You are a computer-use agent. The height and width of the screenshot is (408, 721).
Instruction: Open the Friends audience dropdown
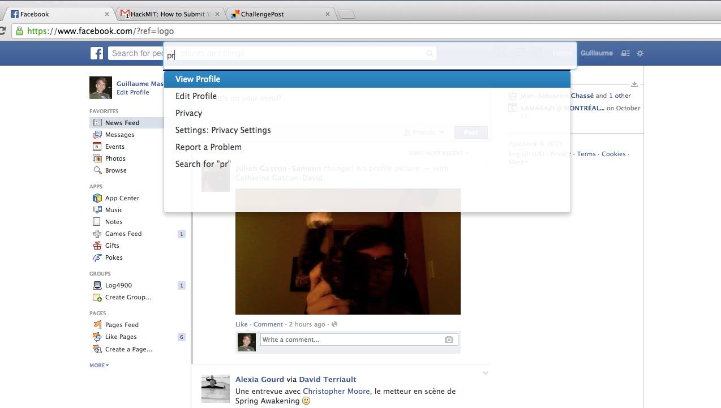(424, 132)
